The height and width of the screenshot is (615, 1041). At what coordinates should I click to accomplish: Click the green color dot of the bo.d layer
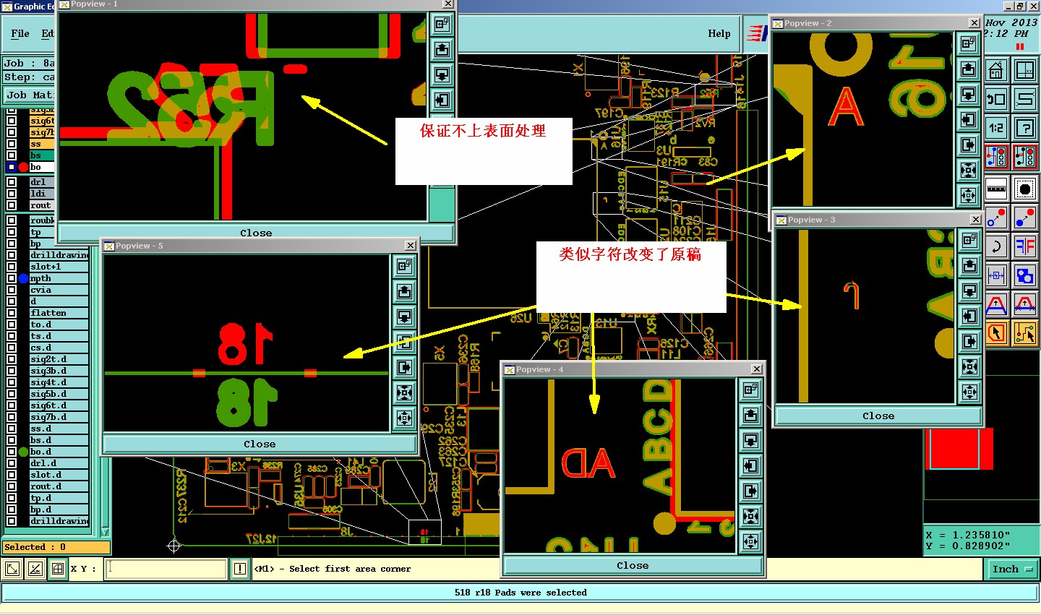point(23,452)
